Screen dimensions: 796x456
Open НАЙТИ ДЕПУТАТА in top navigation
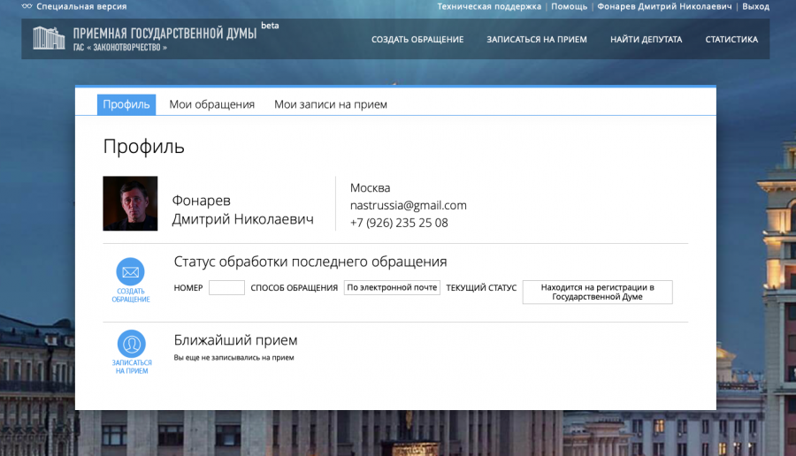point(646,40)
